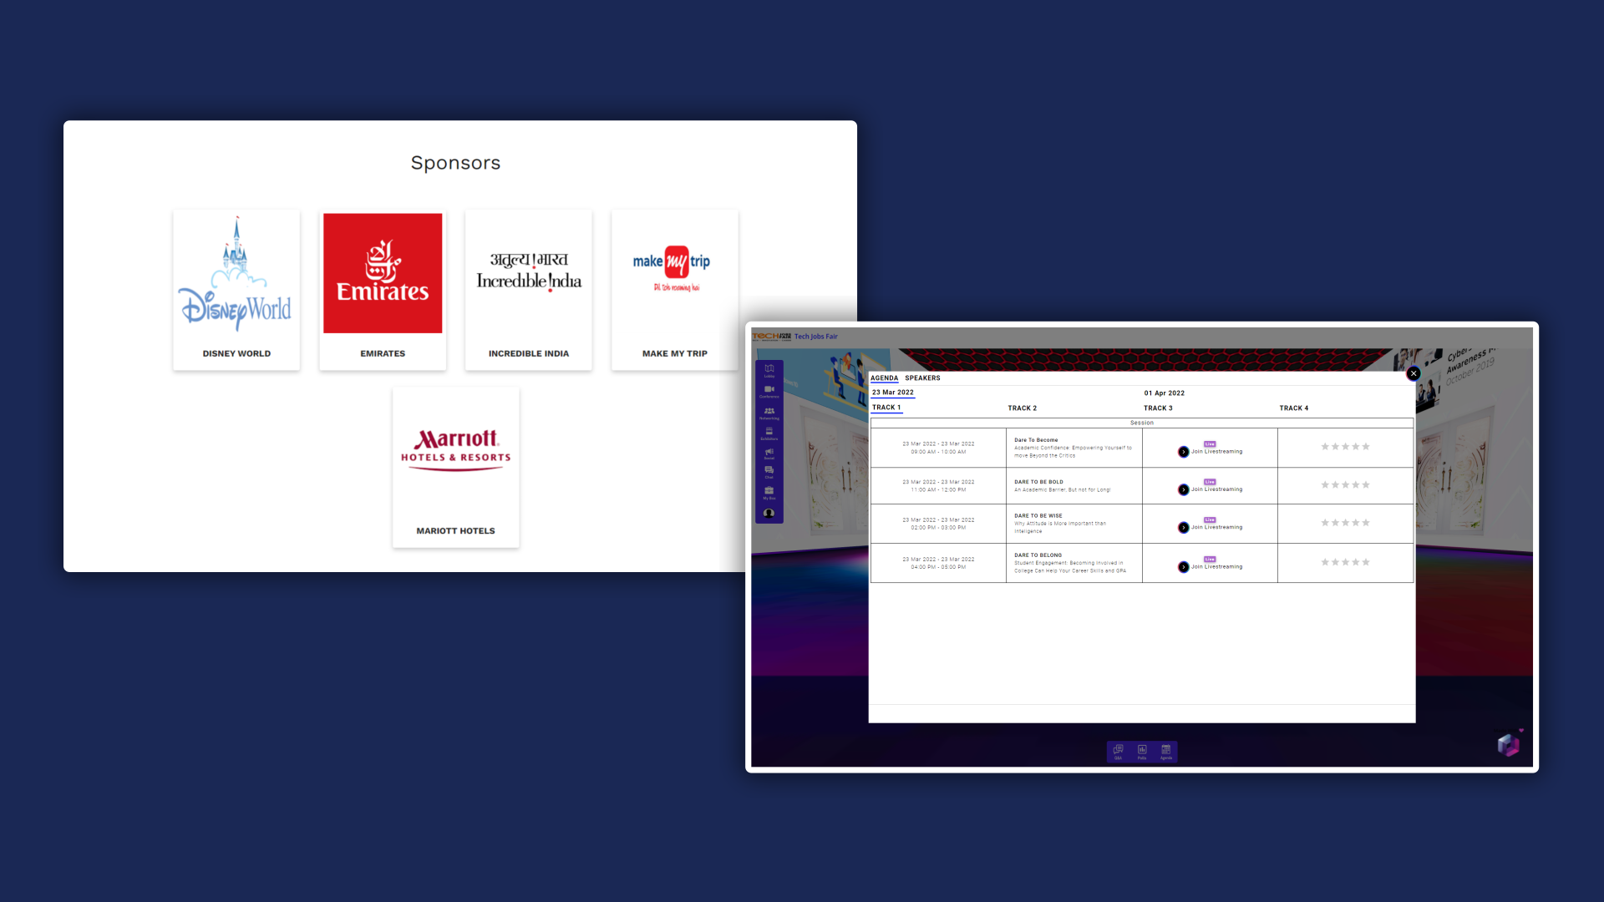Viewport: 1604px width, 902px height.
Task: Open the Social megaphone icon
Action: tap(769, 454)
